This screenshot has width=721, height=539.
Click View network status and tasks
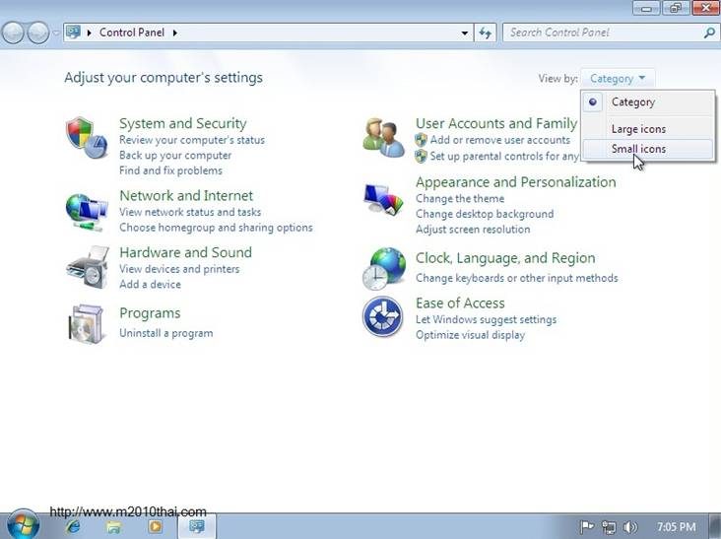190,212
